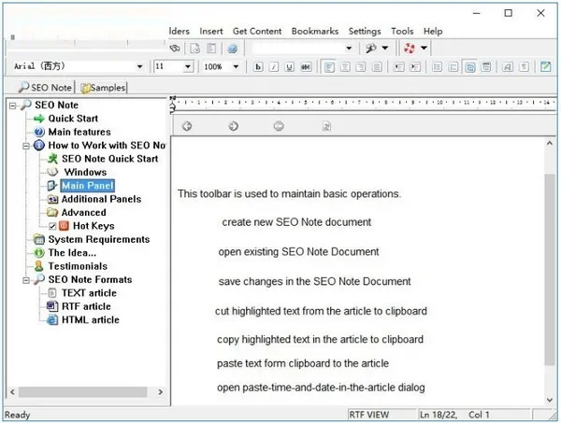
Task: Click the lifebuoy help icon
Action: [410, 48]
